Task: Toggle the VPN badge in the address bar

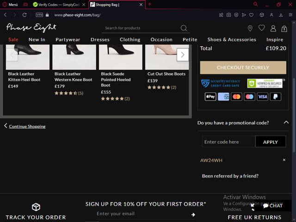Action: click(39, 15)
